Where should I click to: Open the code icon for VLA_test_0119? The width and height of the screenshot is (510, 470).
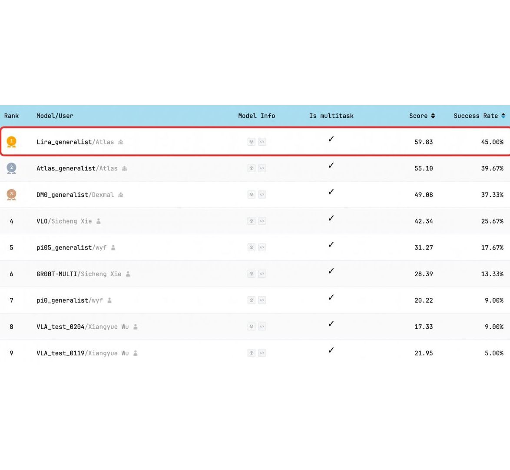tap(262, 353)
